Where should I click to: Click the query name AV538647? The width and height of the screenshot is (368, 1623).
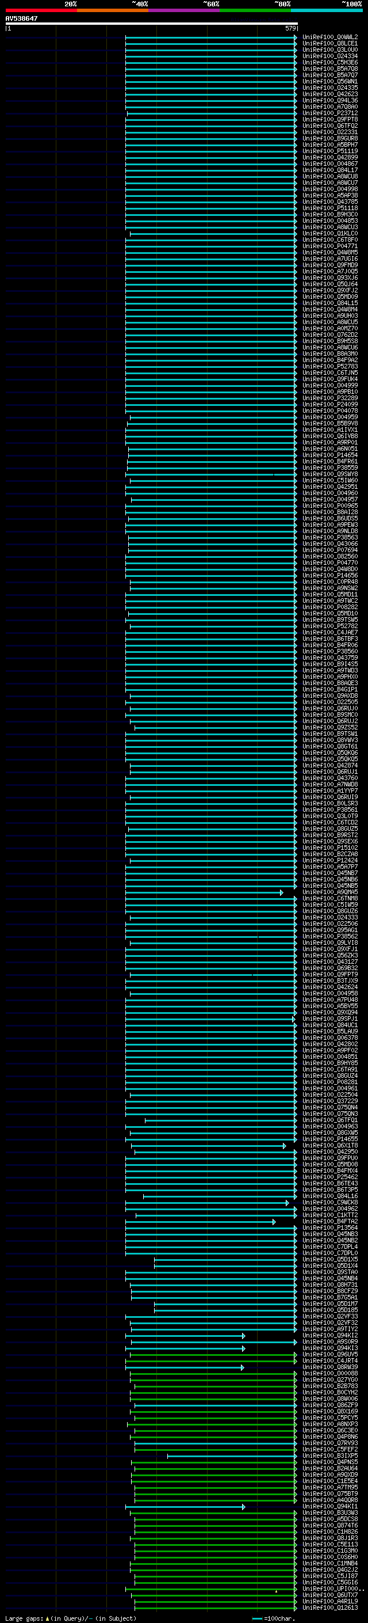[21, 19]
